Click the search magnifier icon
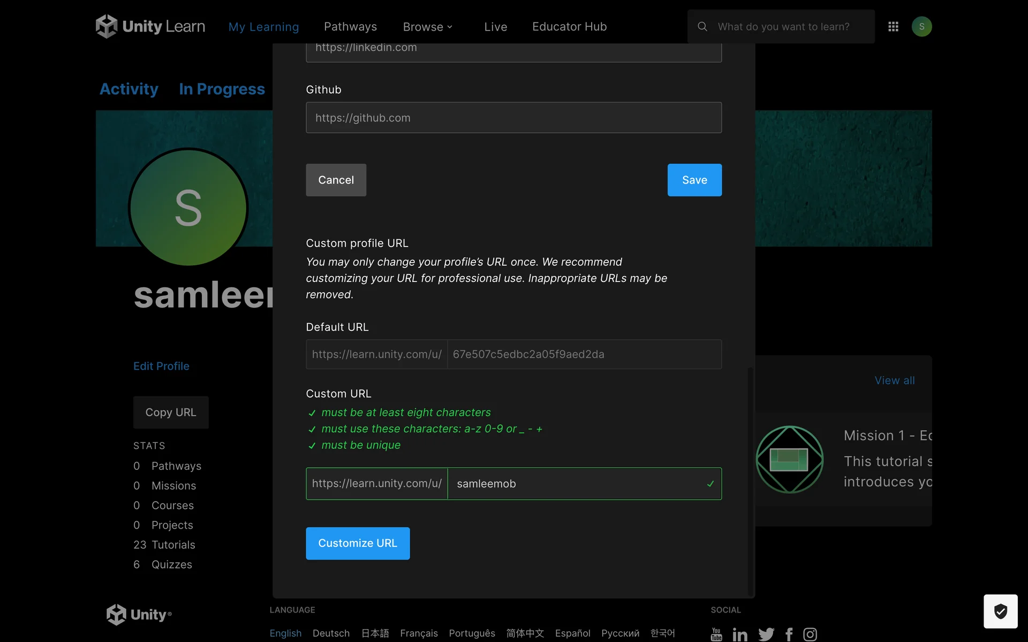 click(702, 26)
